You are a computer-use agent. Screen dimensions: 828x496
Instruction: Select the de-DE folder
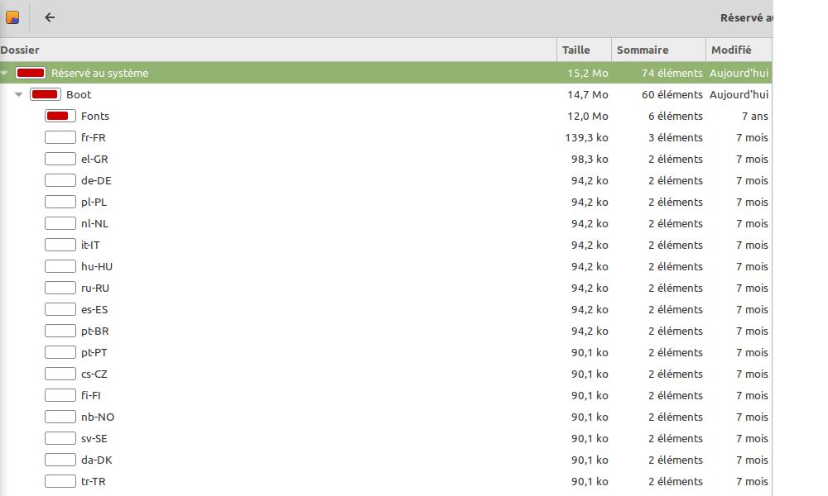coord(386,181)
